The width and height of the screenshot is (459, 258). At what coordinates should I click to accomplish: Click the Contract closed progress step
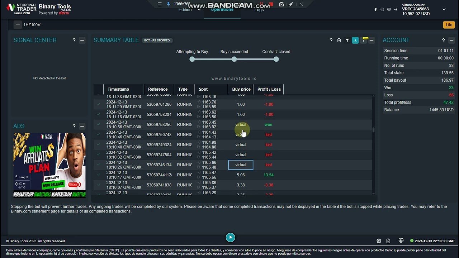(276, 59)
